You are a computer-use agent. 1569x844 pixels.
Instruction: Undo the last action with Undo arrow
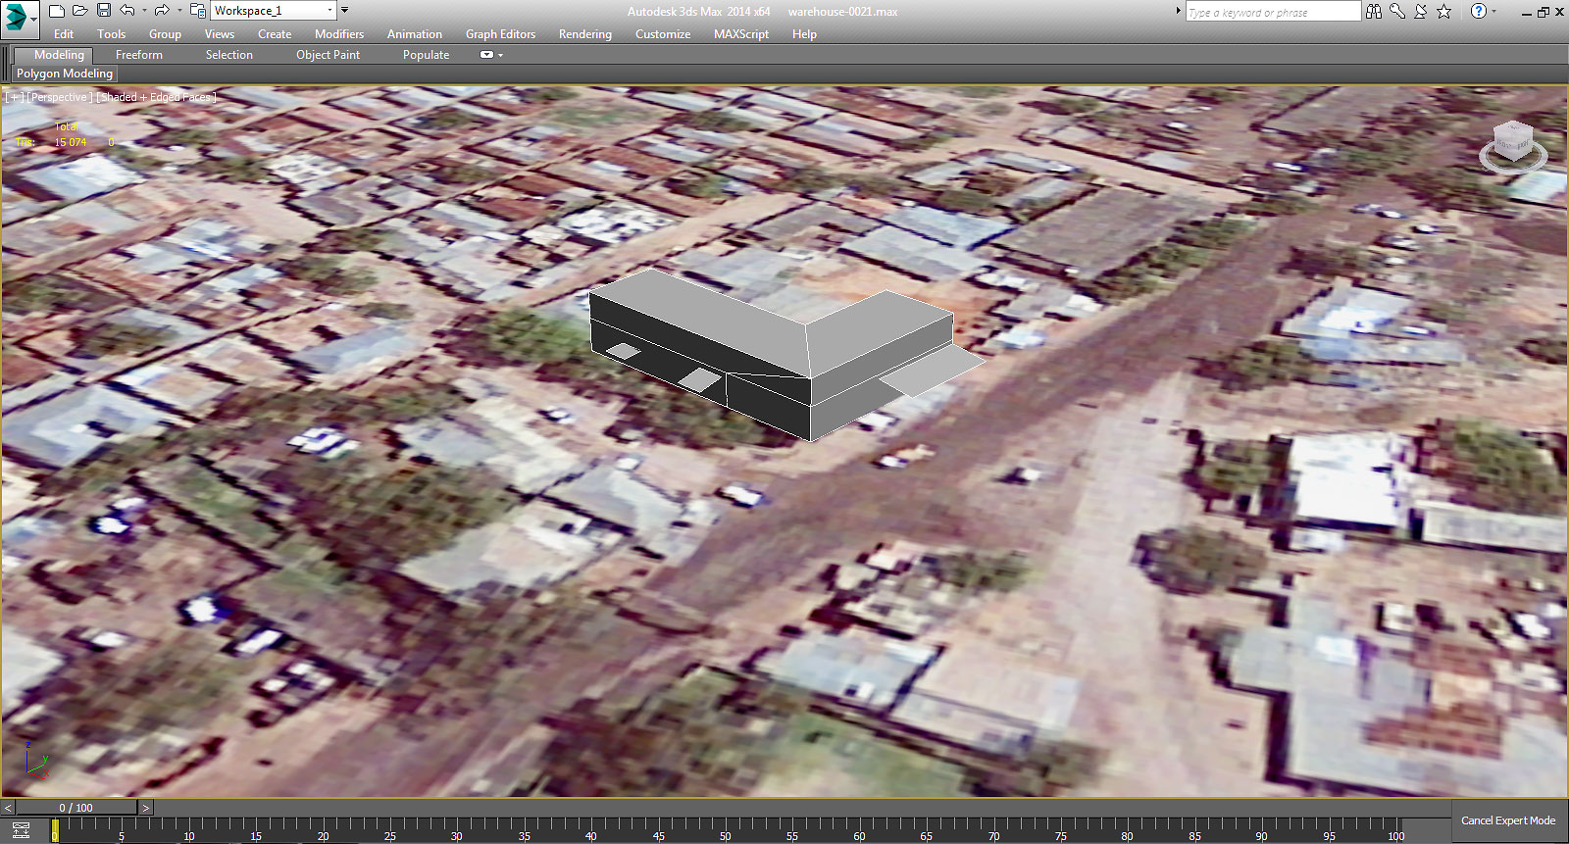(127, 11)
